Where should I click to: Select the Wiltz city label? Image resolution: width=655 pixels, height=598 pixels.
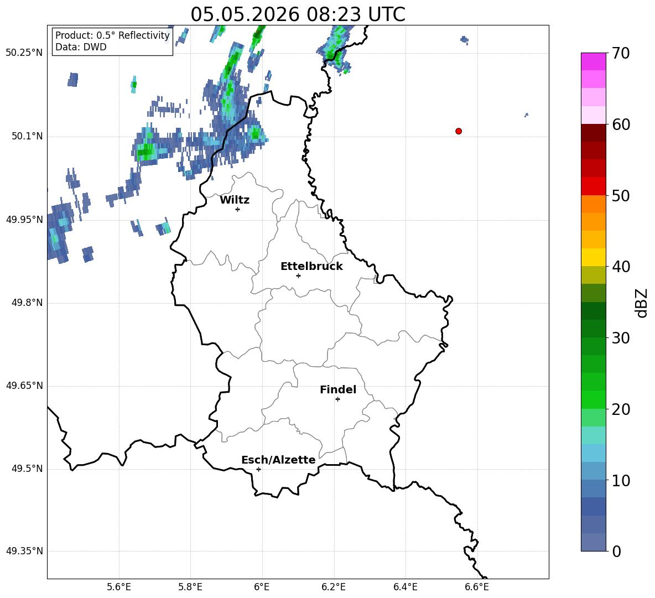point(235,200)
